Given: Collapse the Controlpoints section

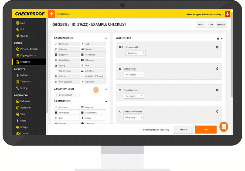Looking at the screenshot, I should 106,38.
